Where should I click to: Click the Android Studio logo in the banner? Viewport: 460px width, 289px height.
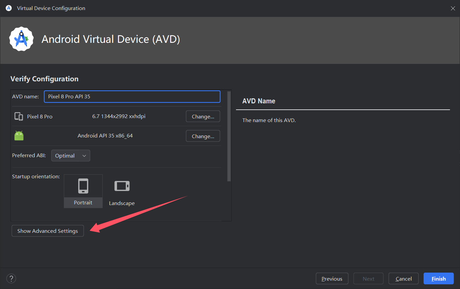pos(21,39)
